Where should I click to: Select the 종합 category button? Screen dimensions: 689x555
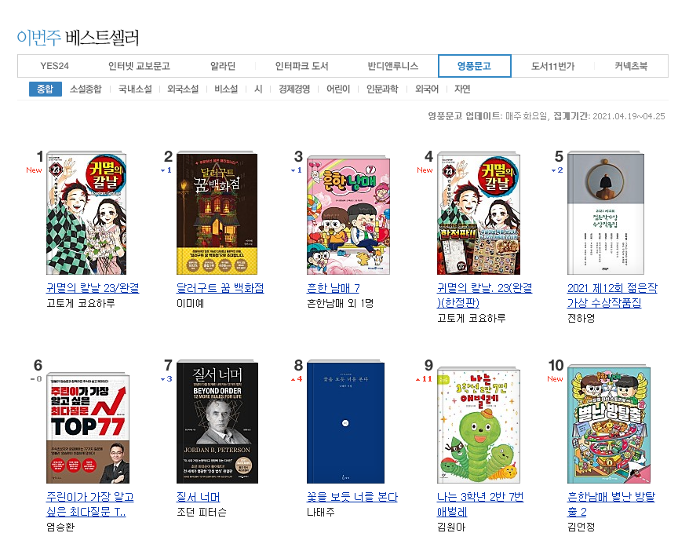[46, 89]
